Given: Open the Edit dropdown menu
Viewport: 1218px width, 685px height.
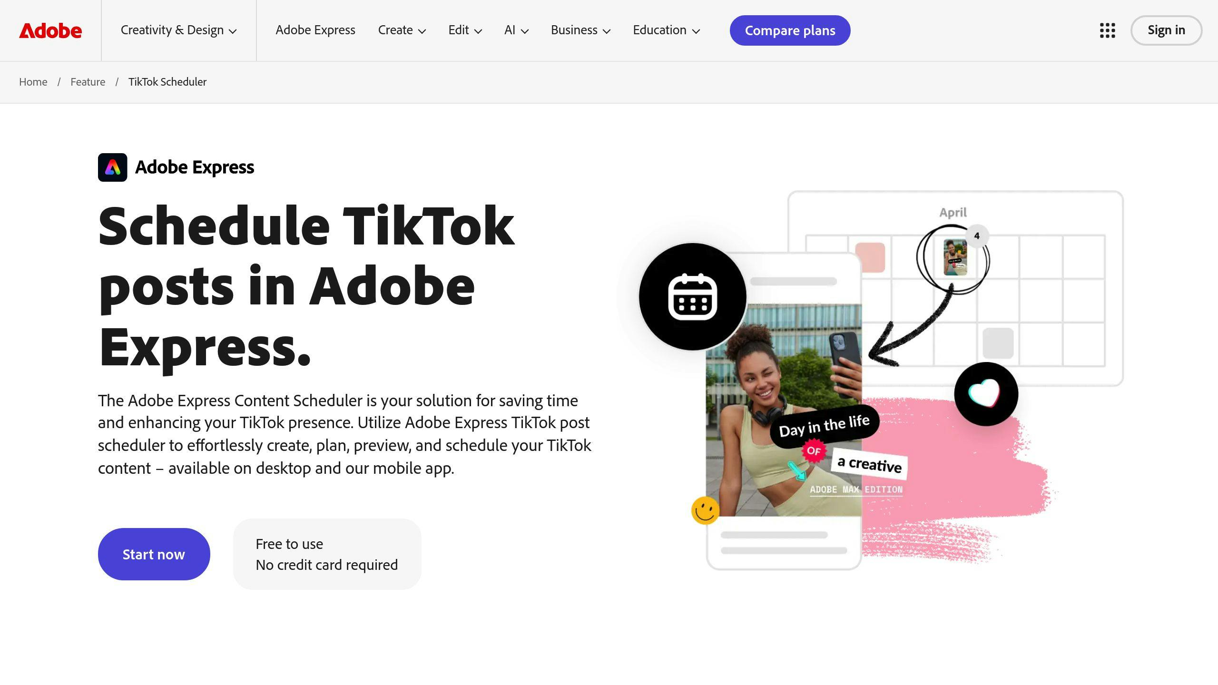Looking at the screenshot, I should pyautogui.click(x=464, y=30).
